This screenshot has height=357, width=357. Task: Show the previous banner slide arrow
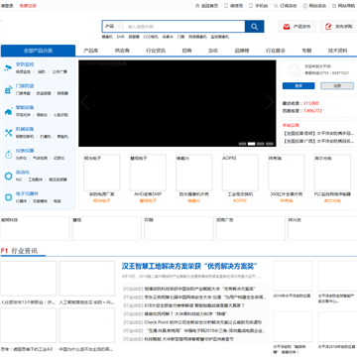click(85, 102)
